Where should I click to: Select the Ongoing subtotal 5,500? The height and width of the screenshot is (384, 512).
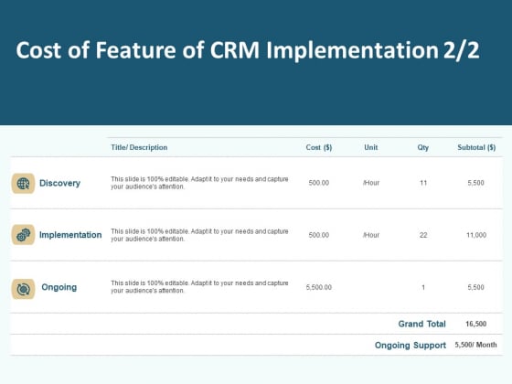475,287
